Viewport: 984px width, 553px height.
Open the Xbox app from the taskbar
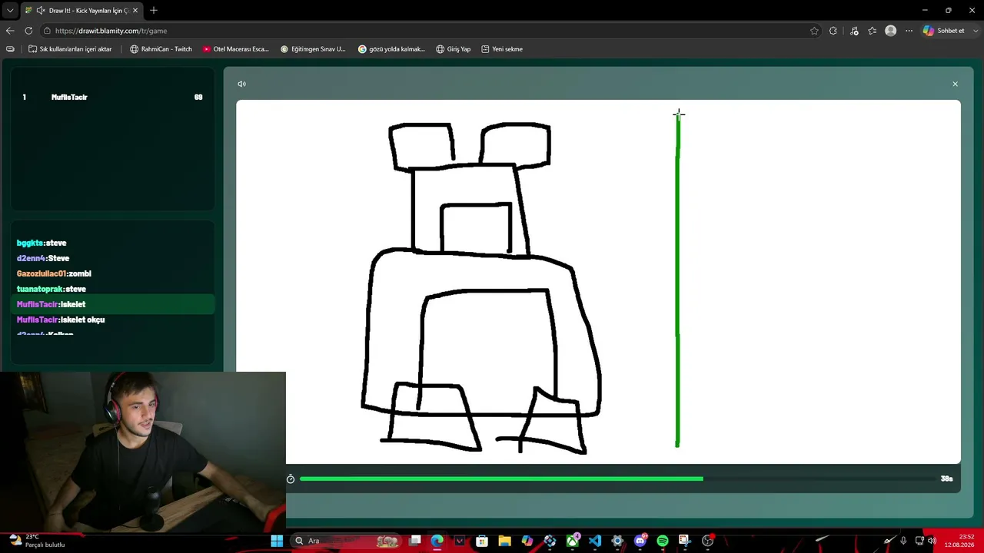pyautogui.click(x=572, y=541)
